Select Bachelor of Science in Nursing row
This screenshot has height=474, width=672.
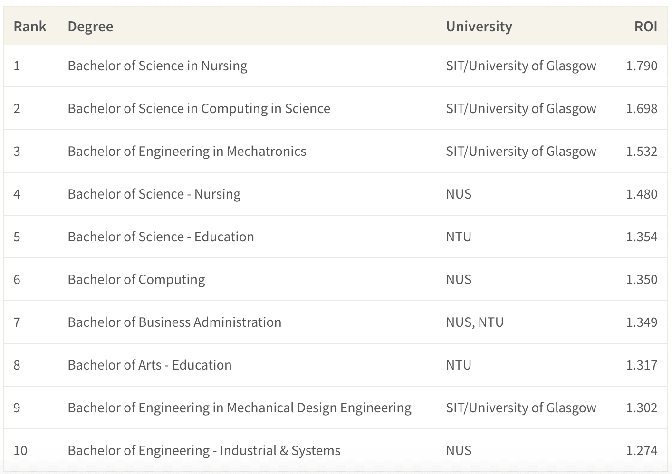(x=336, y=66)
